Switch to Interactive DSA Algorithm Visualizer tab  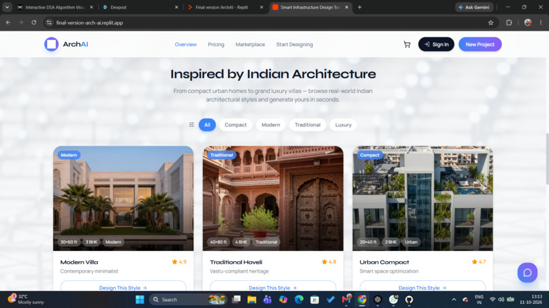pos(55,7)
